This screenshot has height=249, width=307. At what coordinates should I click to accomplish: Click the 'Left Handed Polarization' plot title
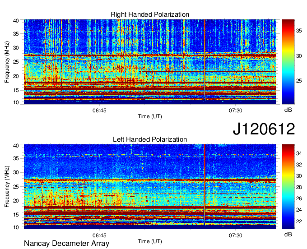click(x=150, y=139)
